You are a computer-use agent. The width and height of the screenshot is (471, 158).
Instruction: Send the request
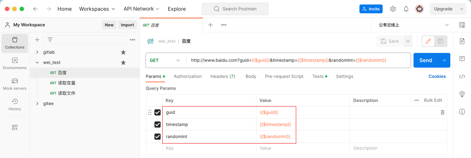(426, 60)
